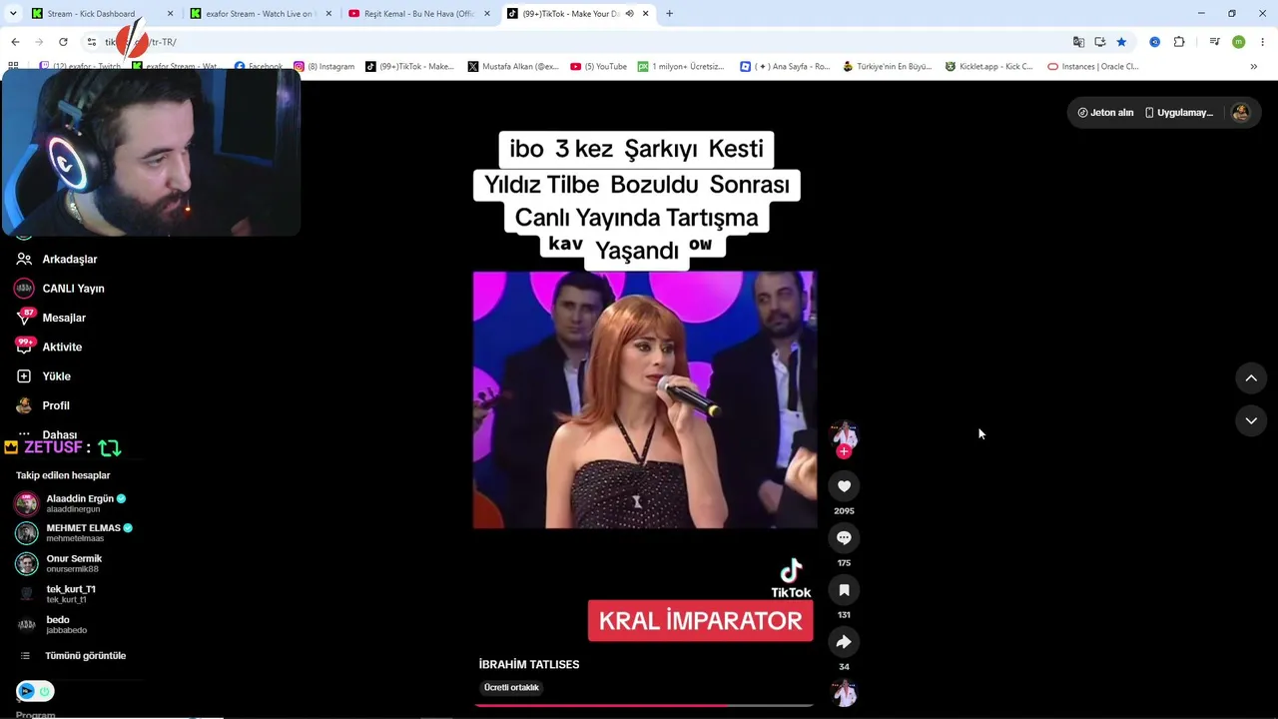The image size is (1278, 719).
Task: Open the Instances Oracle Cloud bookmark
Action: (x=1093, y=67)
